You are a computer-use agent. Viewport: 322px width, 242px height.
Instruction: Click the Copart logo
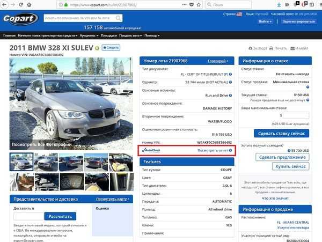coord(20,19)
